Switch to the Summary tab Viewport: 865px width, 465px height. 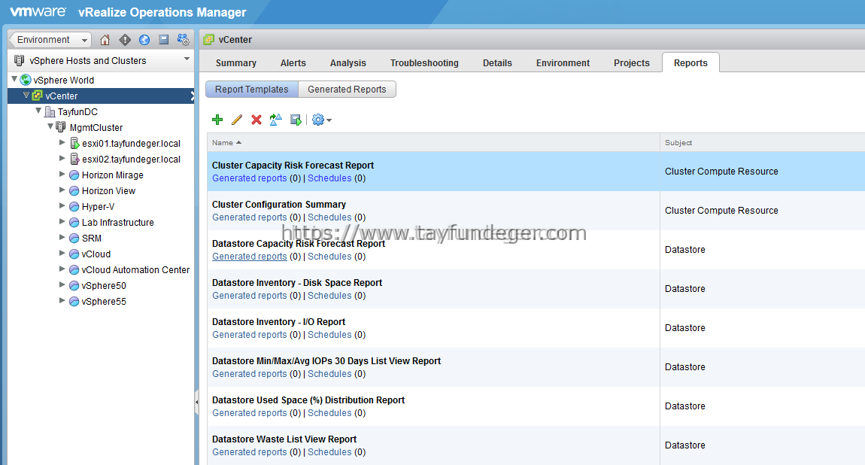tap(236, 63)
